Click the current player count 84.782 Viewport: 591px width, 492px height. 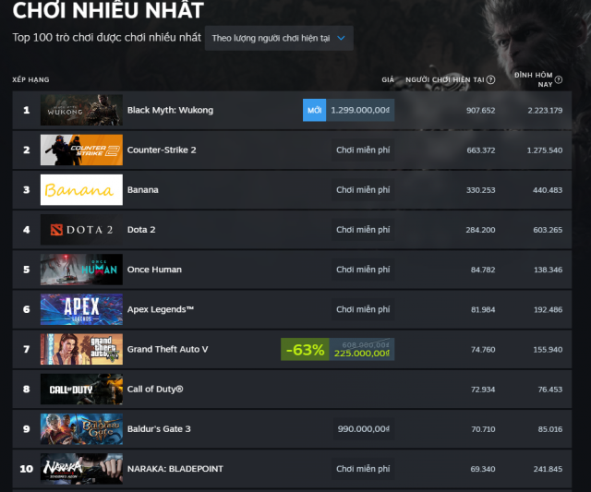pos(483,270)
